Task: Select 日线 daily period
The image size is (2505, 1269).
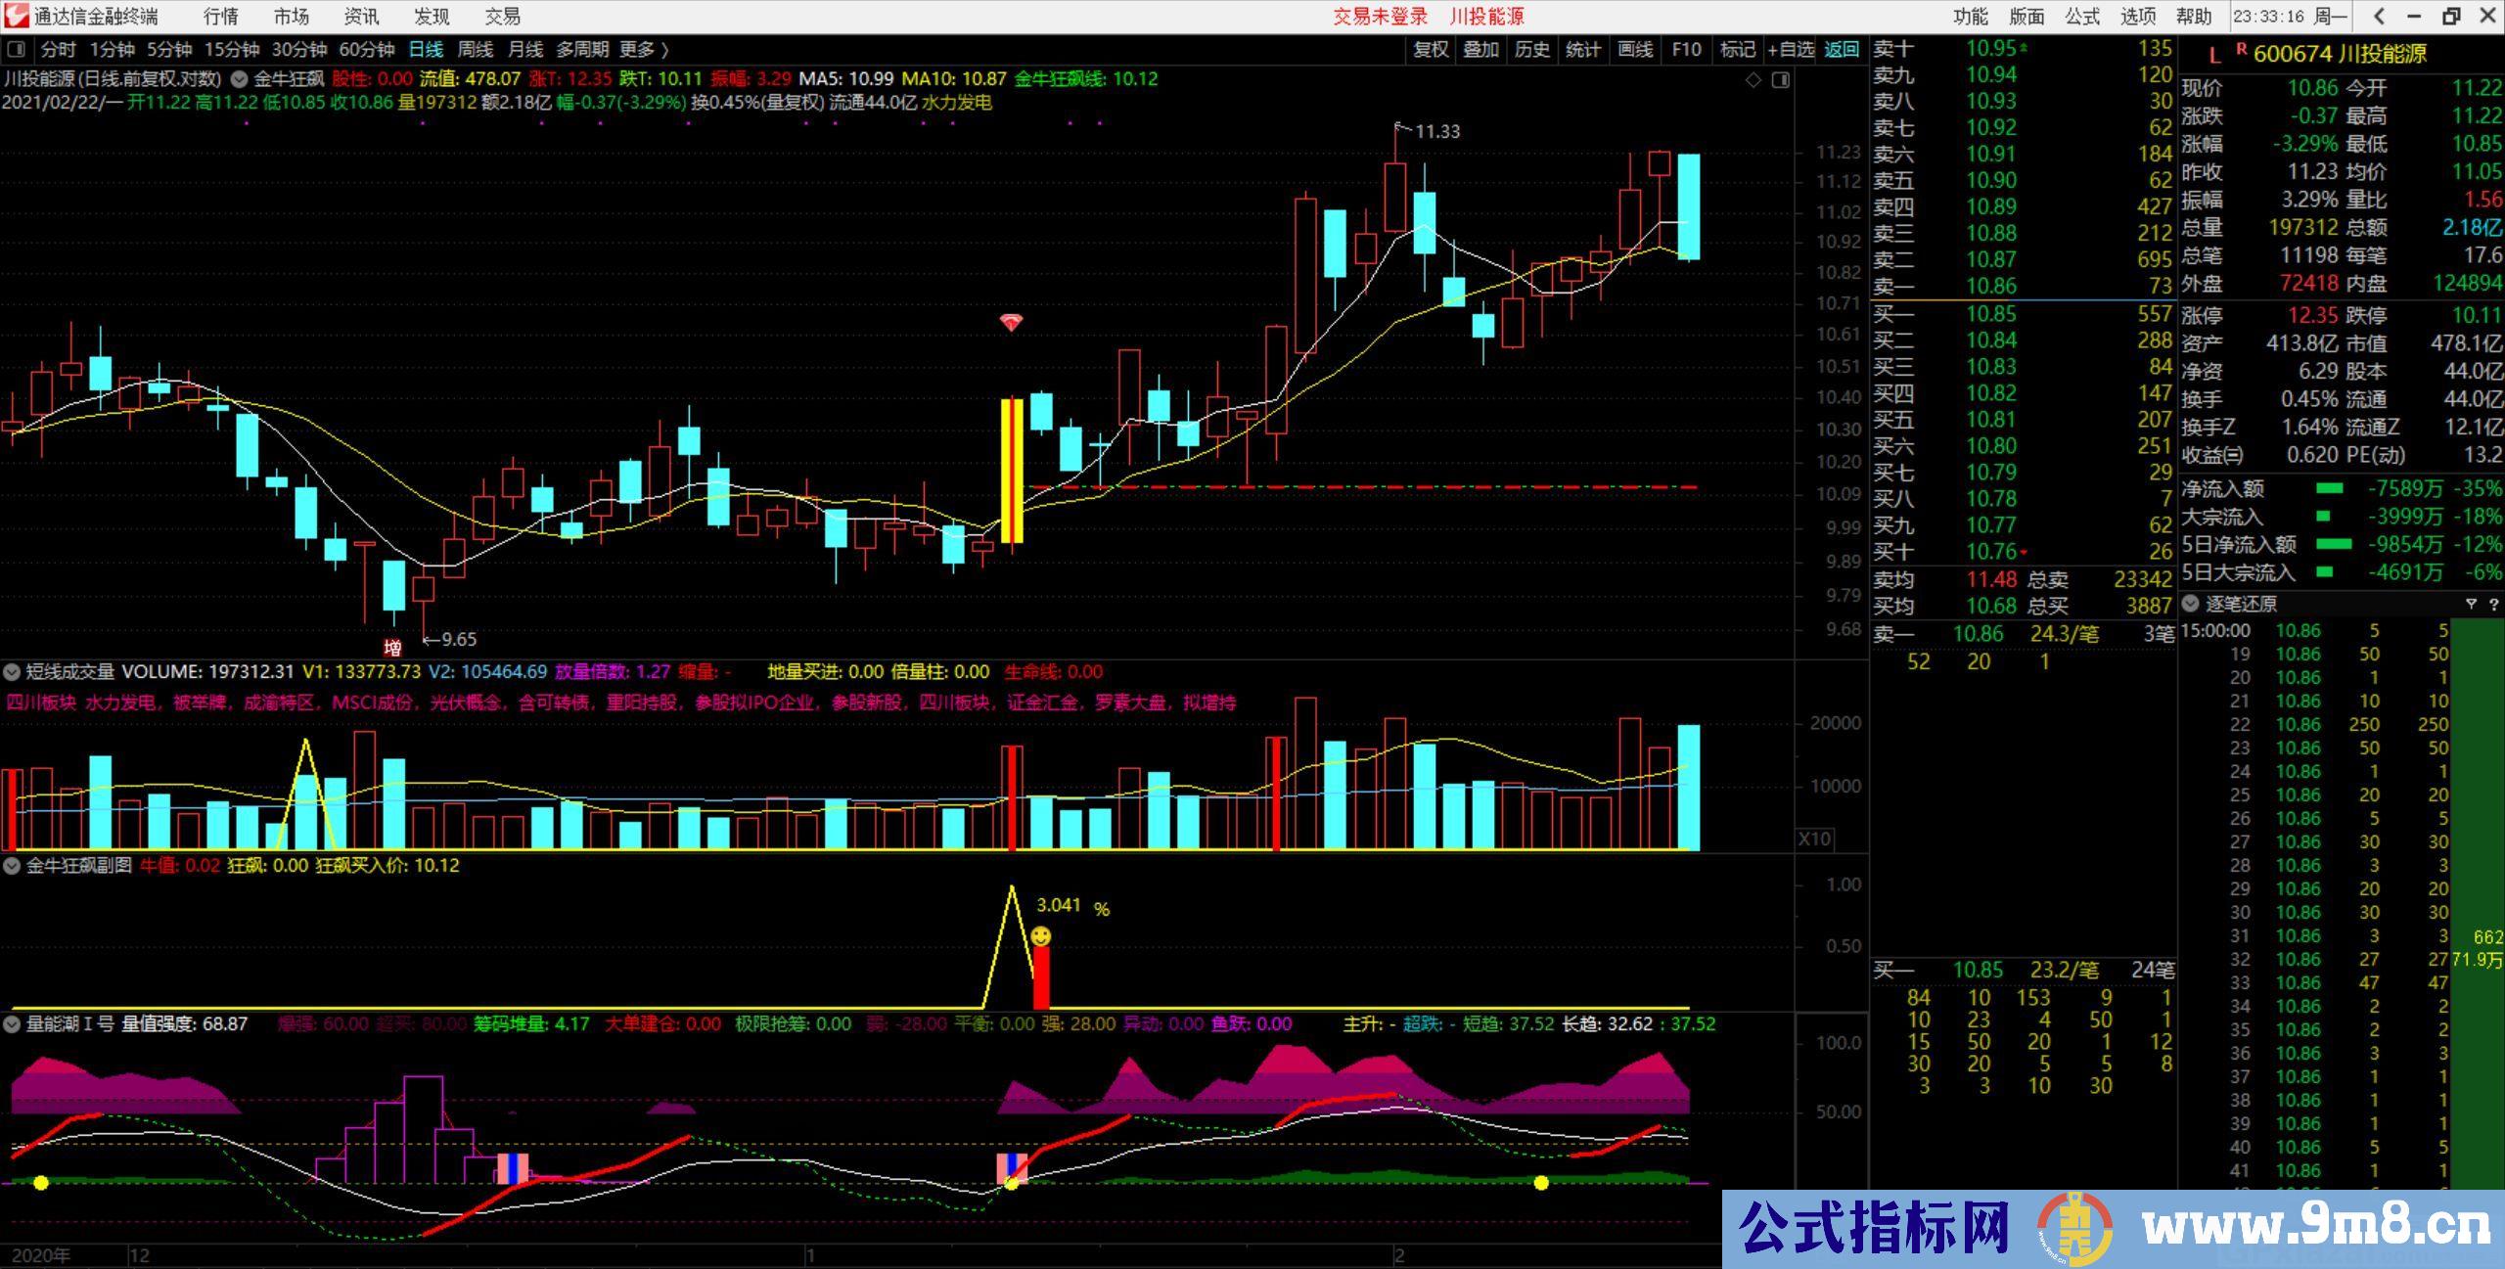Action: click(426, 50)
